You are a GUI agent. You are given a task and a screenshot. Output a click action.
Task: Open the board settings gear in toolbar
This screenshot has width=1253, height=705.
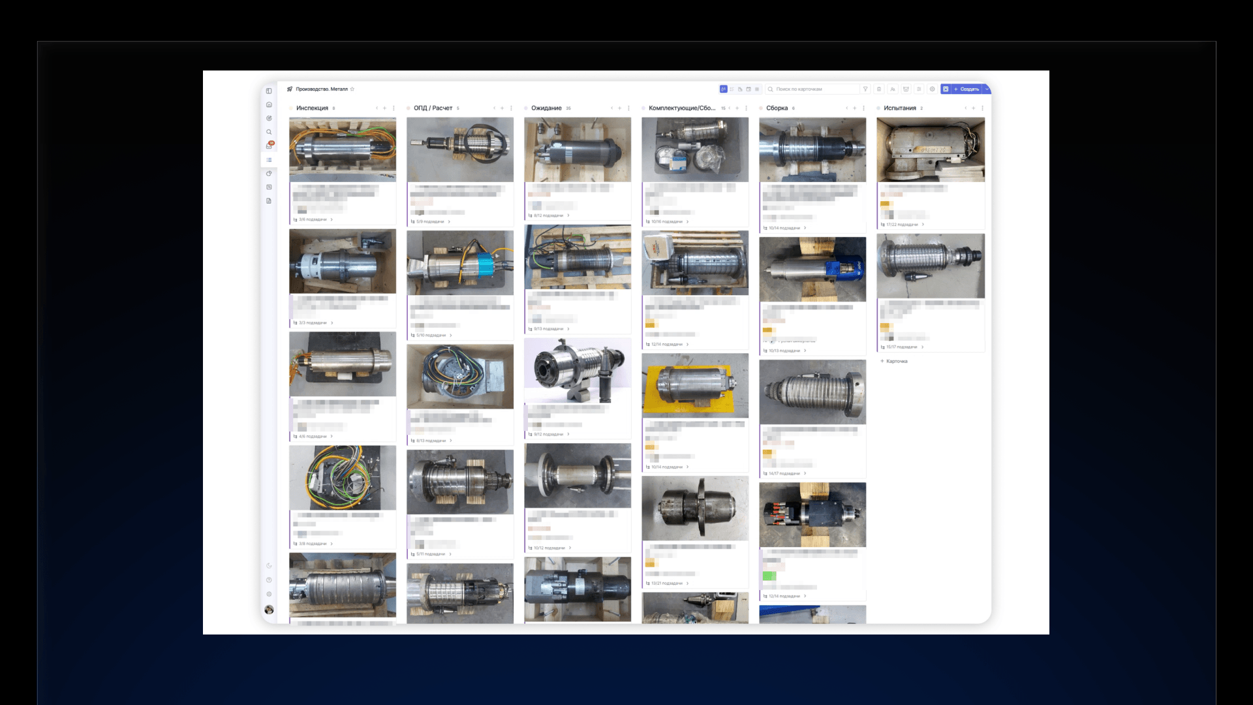coord(932,89)
